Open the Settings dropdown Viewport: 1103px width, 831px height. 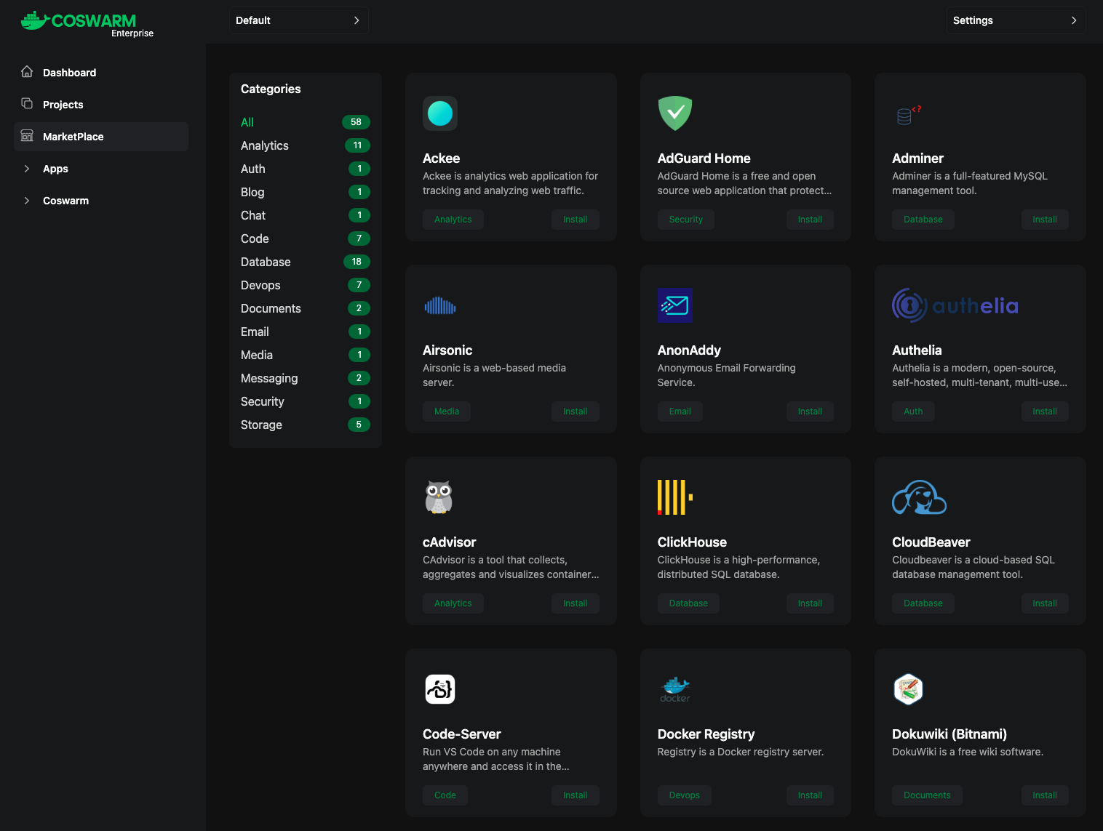(1016, 20)
